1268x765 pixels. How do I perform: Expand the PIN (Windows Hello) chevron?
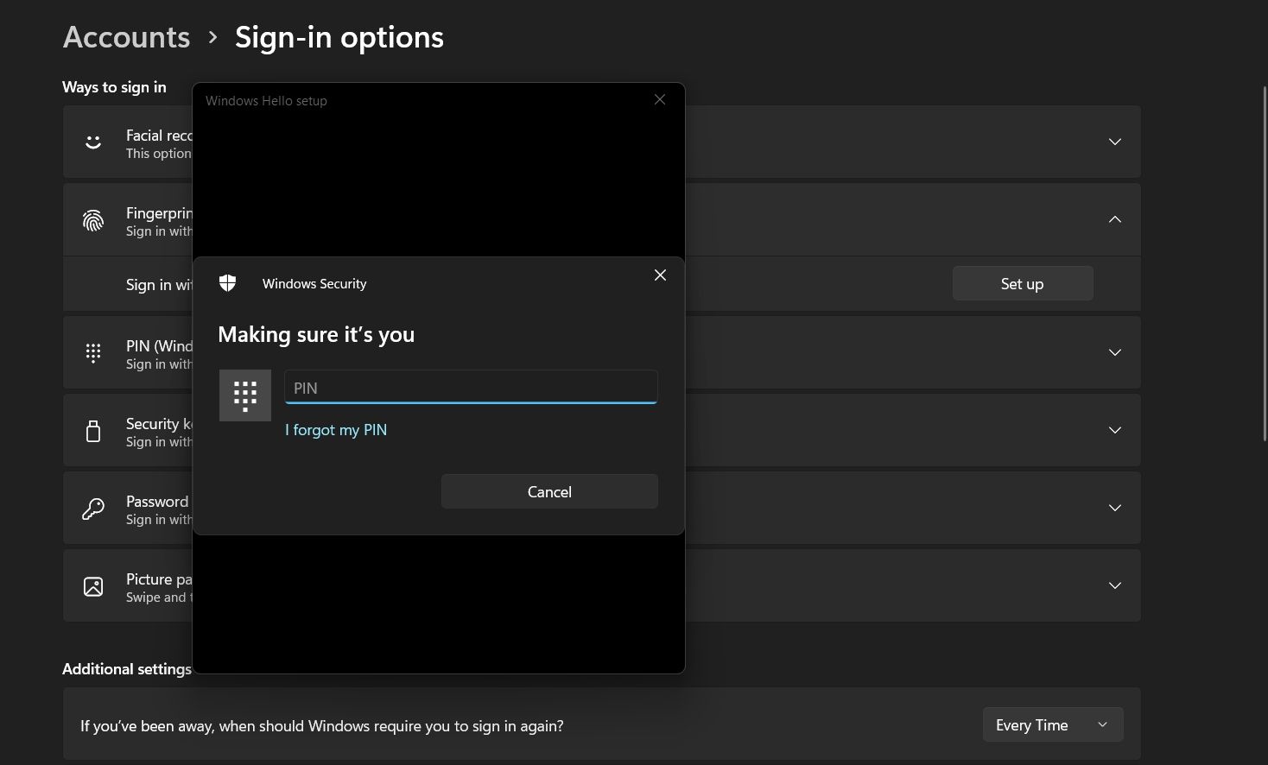click(1115, 352)
